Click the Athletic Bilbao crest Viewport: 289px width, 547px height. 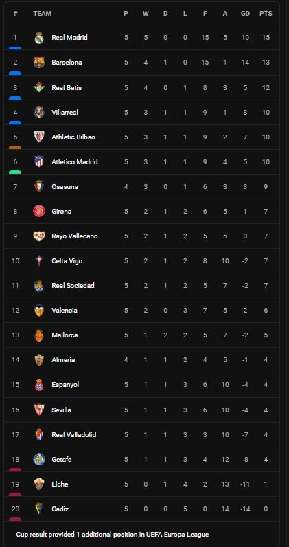click(x=39, y=137)
